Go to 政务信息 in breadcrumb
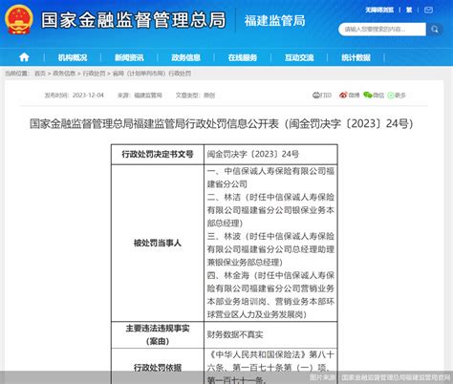 (x=64, y=74)
